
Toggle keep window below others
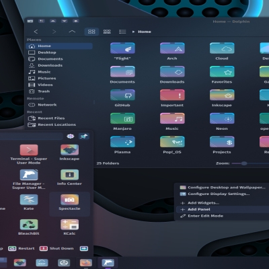65,21
